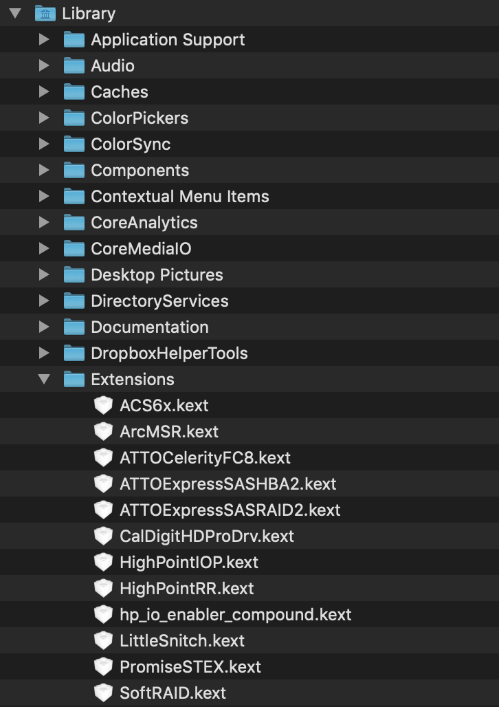Viewport: 499px width, 707px height.
Task: Select the Contextual Menu Items folder name
Action: (179, 196)
